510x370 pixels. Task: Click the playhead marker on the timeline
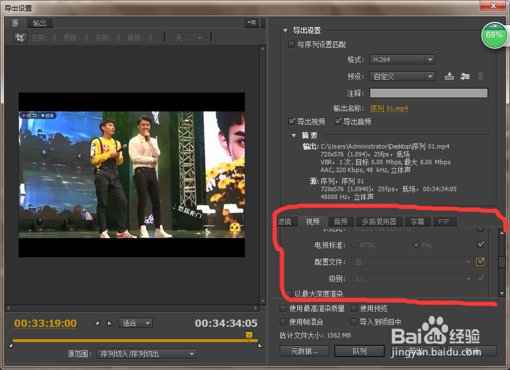[249, 335]
